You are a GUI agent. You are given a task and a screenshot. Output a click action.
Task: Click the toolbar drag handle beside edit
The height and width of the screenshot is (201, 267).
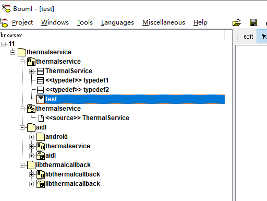point(238,37)
